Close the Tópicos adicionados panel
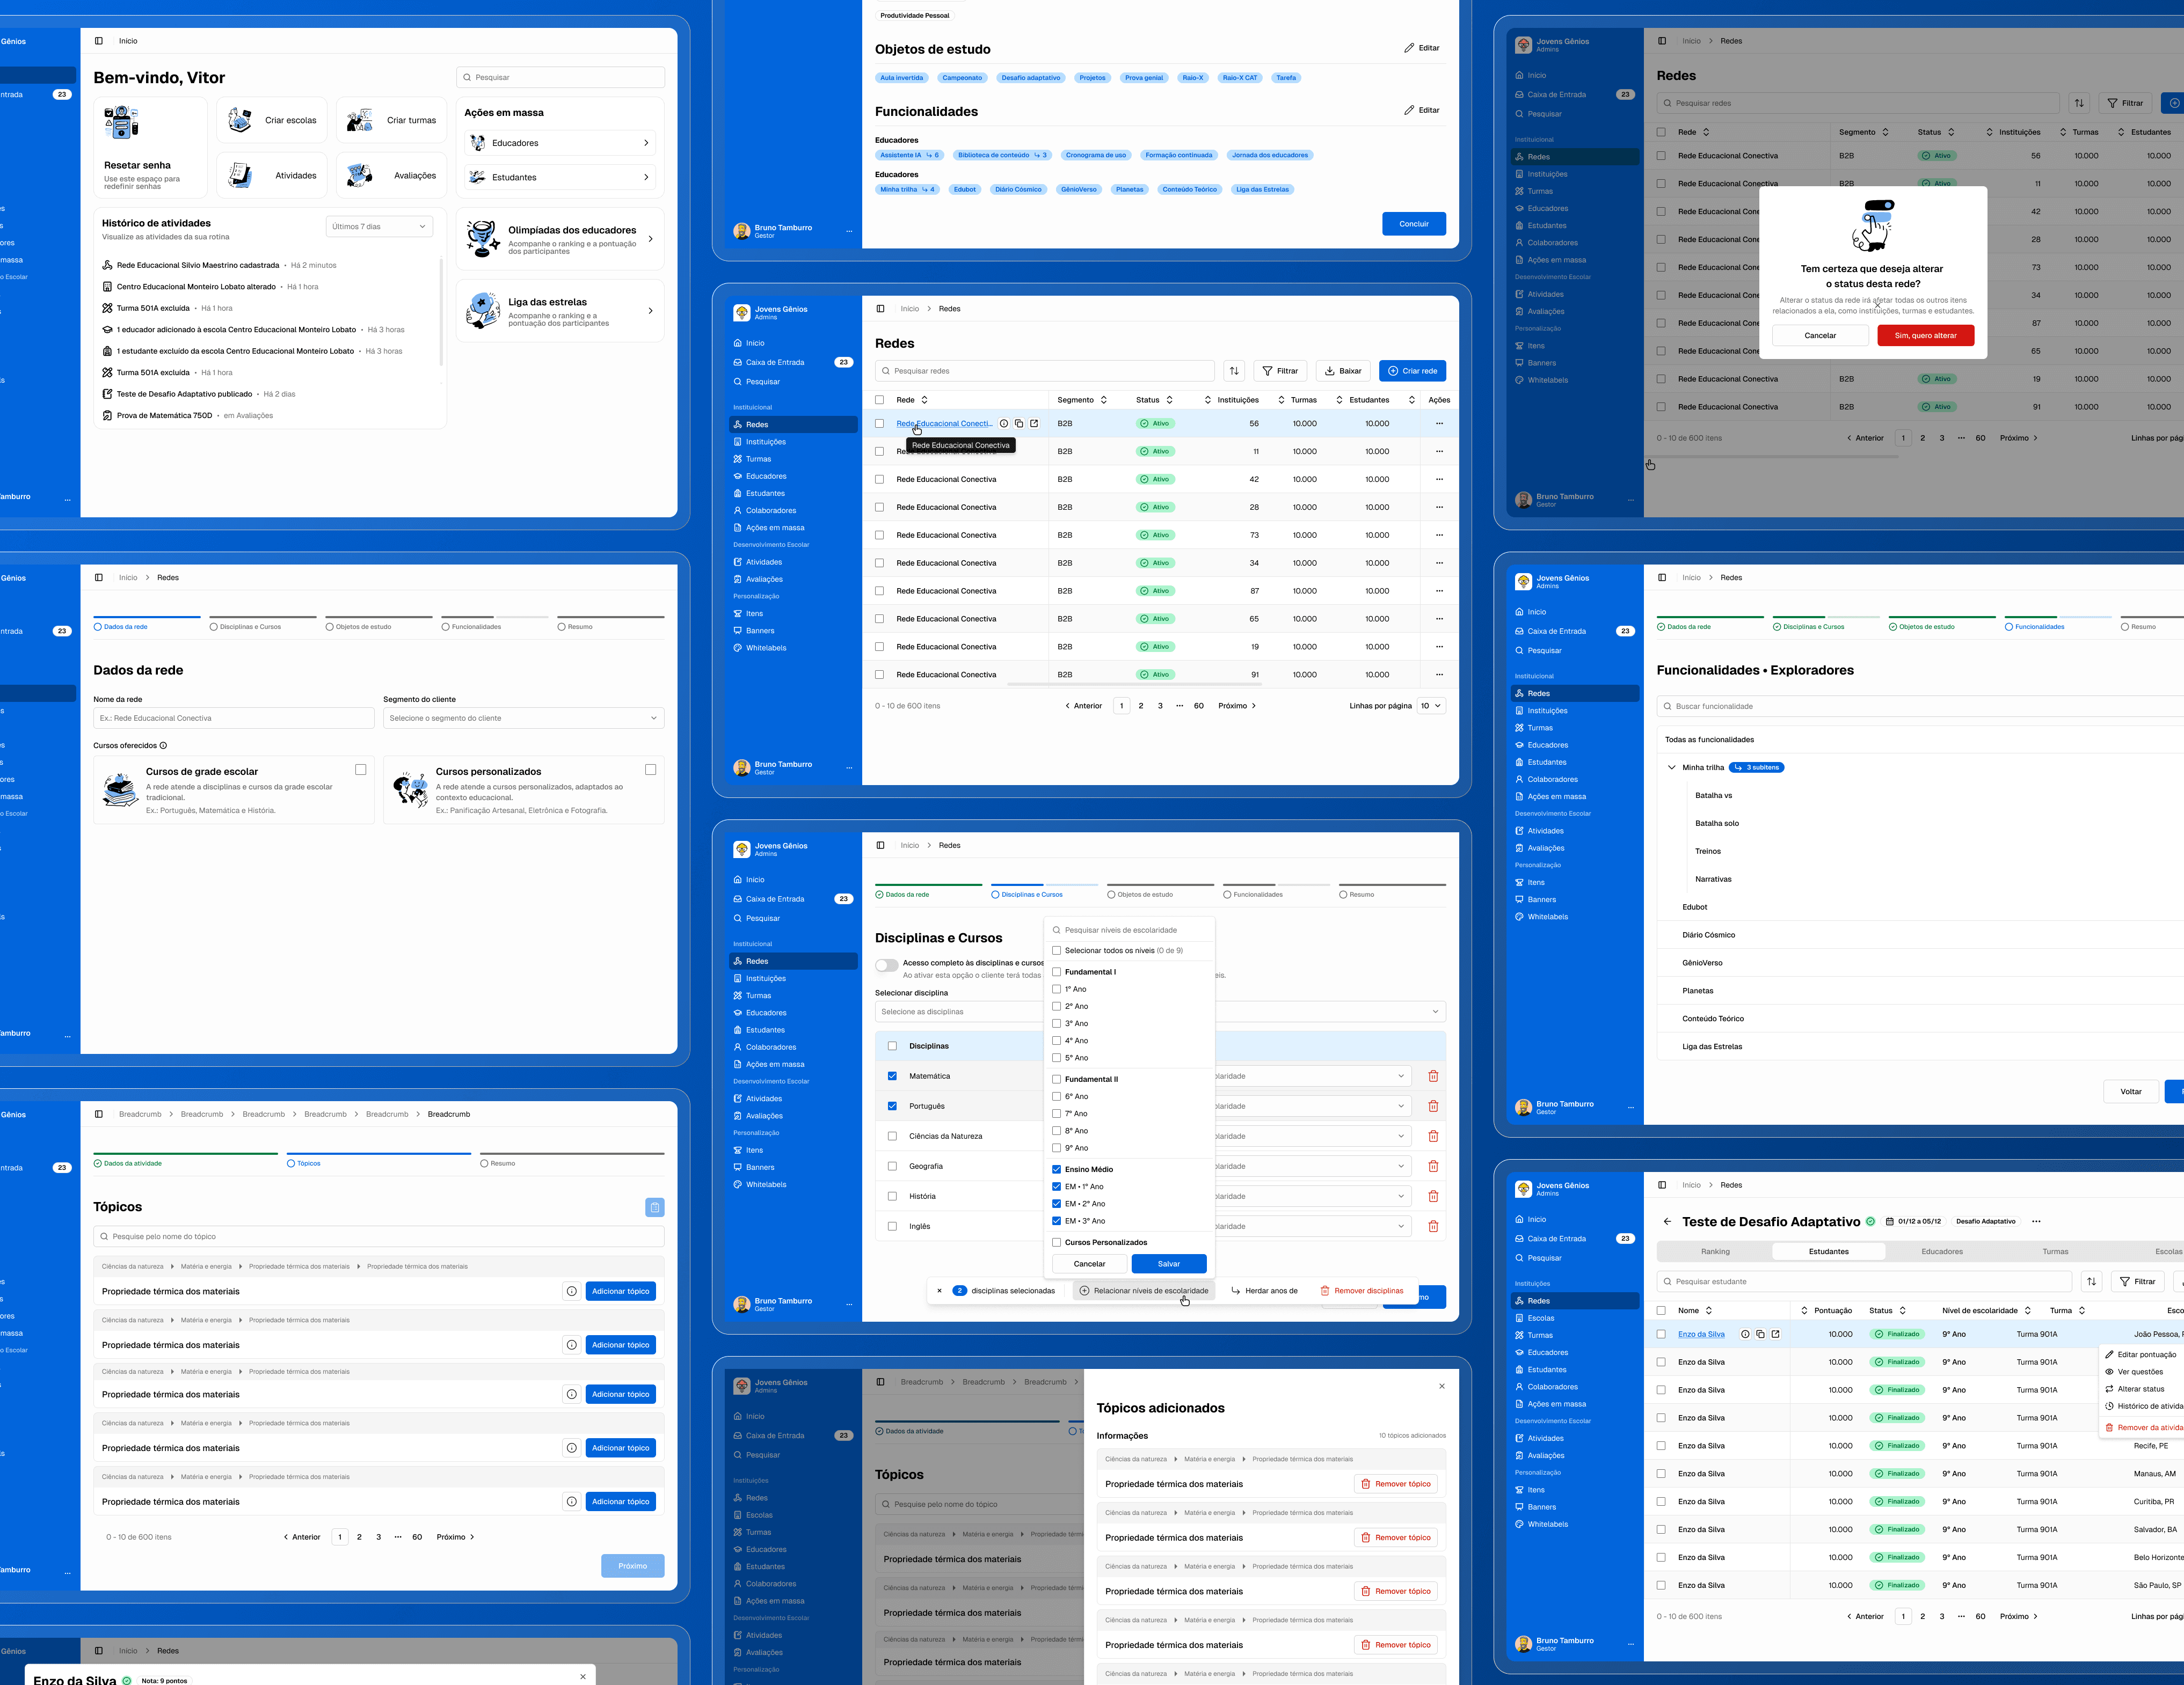 1441,1386
